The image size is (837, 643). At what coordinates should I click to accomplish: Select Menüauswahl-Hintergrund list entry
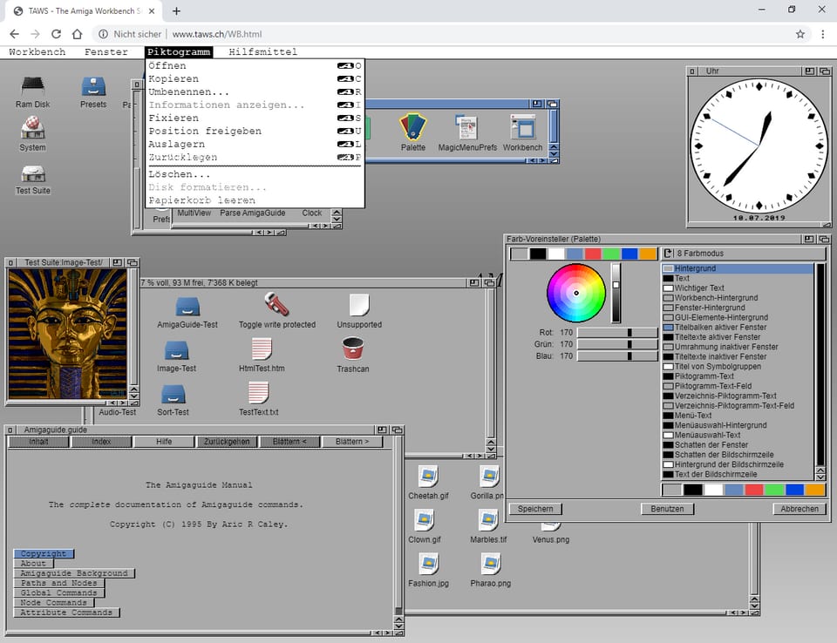pyautogui.click(x=738, y=425)
